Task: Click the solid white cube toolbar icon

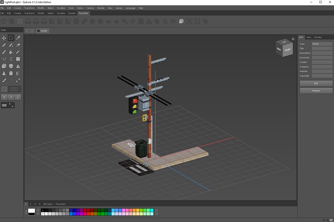Action: pos(181,21)
